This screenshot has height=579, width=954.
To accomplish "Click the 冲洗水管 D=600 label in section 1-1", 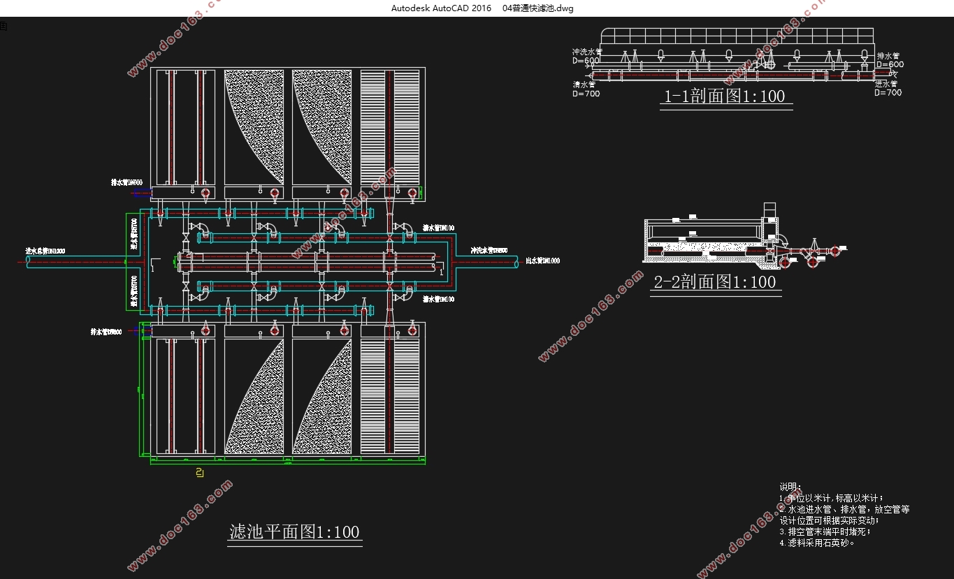I will 586,56.
